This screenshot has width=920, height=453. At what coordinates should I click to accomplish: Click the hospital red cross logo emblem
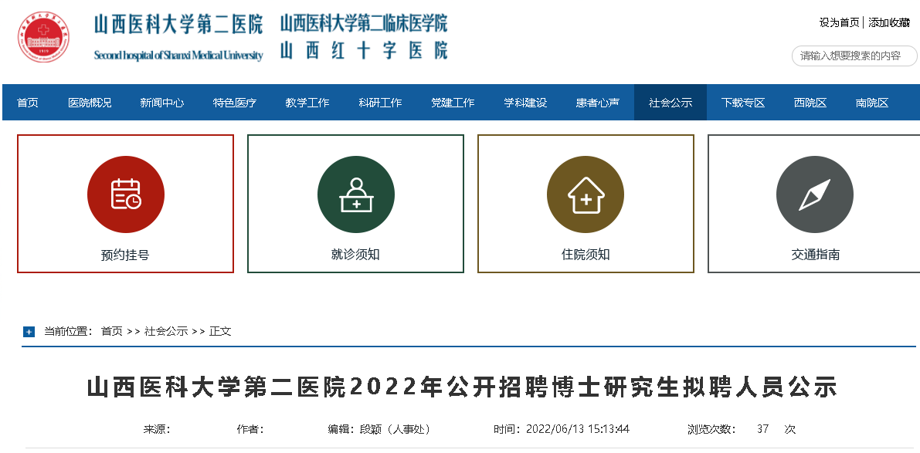pyautogui.click(x=43, y=38)
